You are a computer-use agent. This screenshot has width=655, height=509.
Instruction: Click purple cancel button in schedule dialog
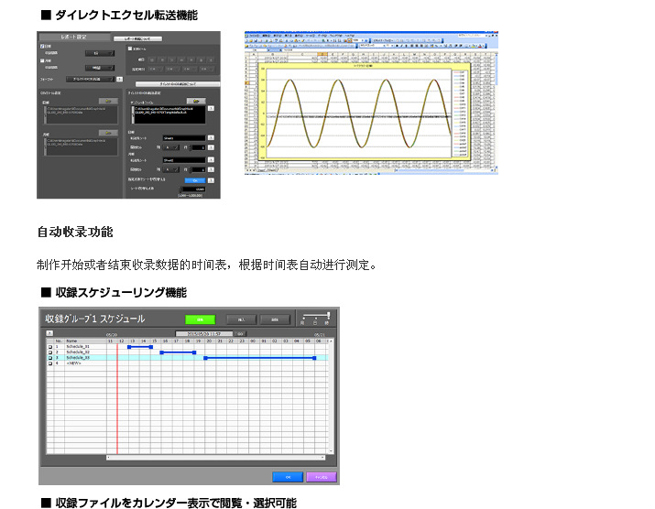[322, 477]
